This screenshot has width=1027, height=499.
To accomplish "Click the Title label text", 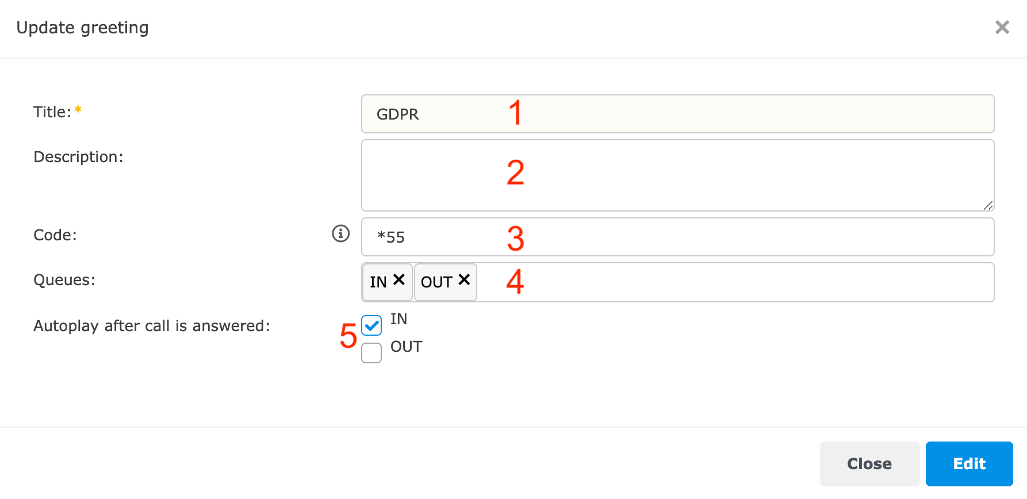I will (x=52, y=112).
